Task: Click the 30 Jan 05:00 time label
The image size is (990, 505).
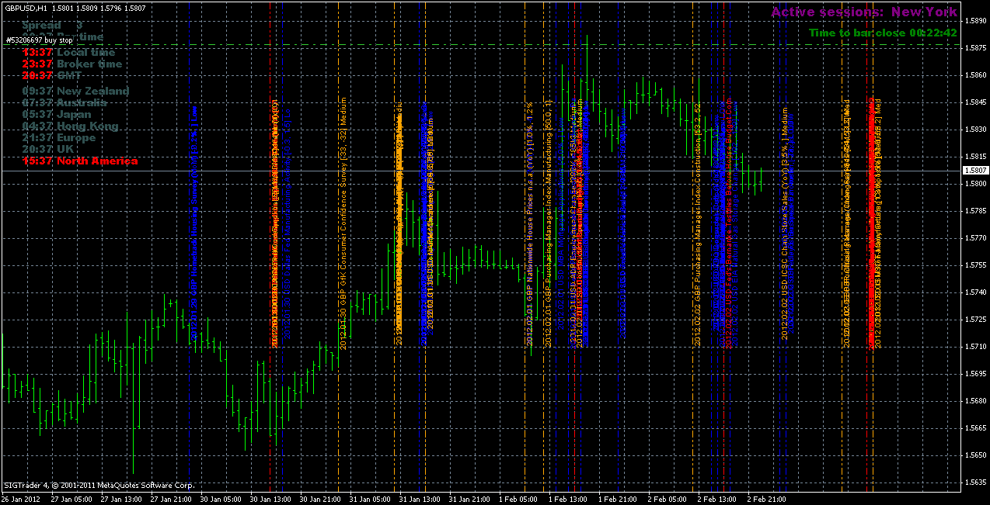Action: click(x=221, y=499)
